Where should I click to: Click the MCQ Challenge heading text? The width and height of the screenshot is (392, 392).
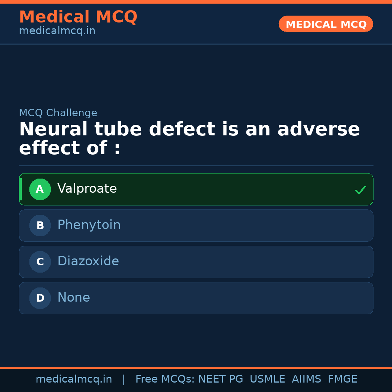click(58, 113)
